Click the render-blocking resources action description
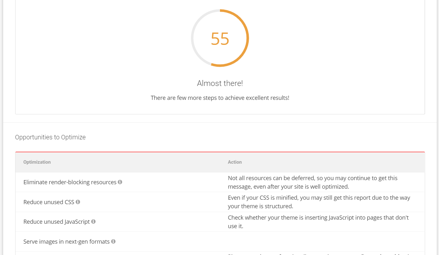This screenshot has width=439, height=255. pos(312,182)
